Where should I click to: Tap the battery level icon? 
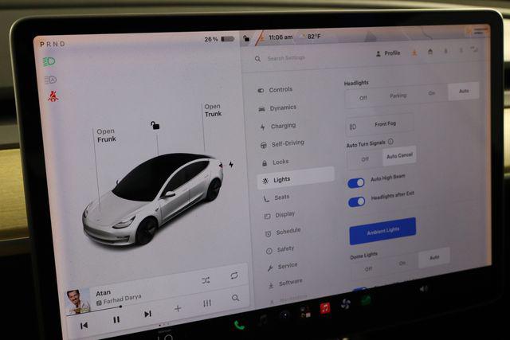coord(228,39)
